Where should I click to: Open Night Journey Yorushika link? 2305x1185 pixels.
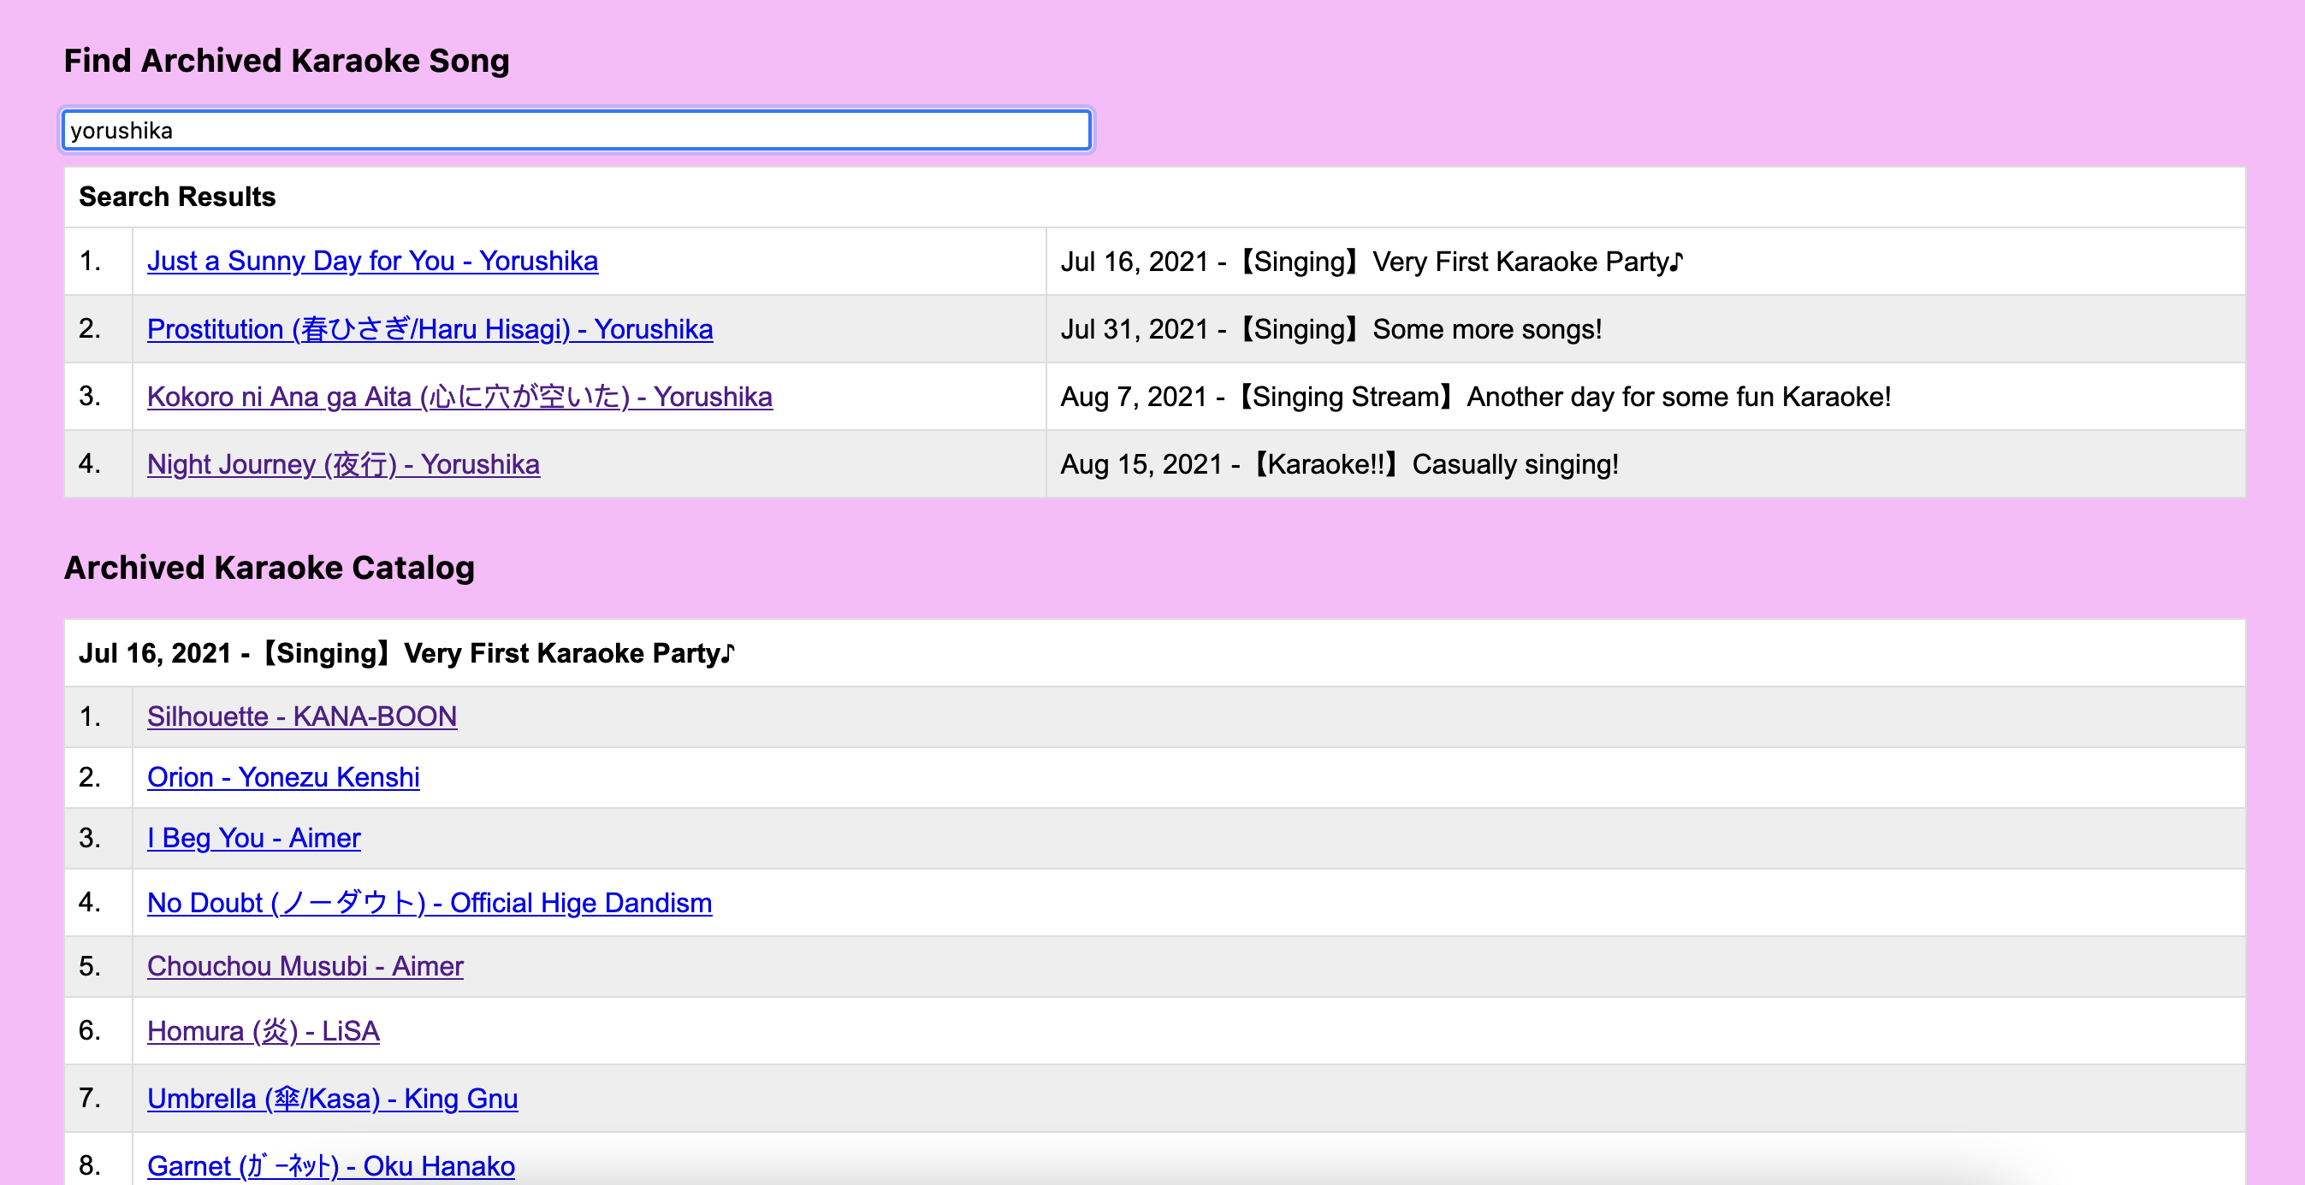coord(343,464)
